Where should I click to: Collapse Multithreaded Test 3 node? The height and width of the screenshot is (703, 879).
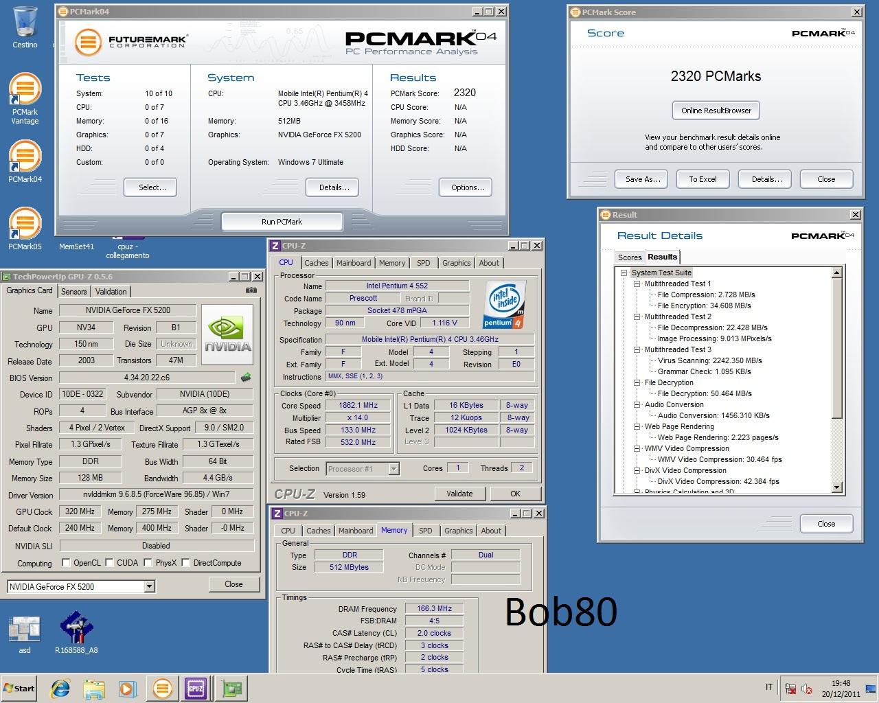coord(637,349)
